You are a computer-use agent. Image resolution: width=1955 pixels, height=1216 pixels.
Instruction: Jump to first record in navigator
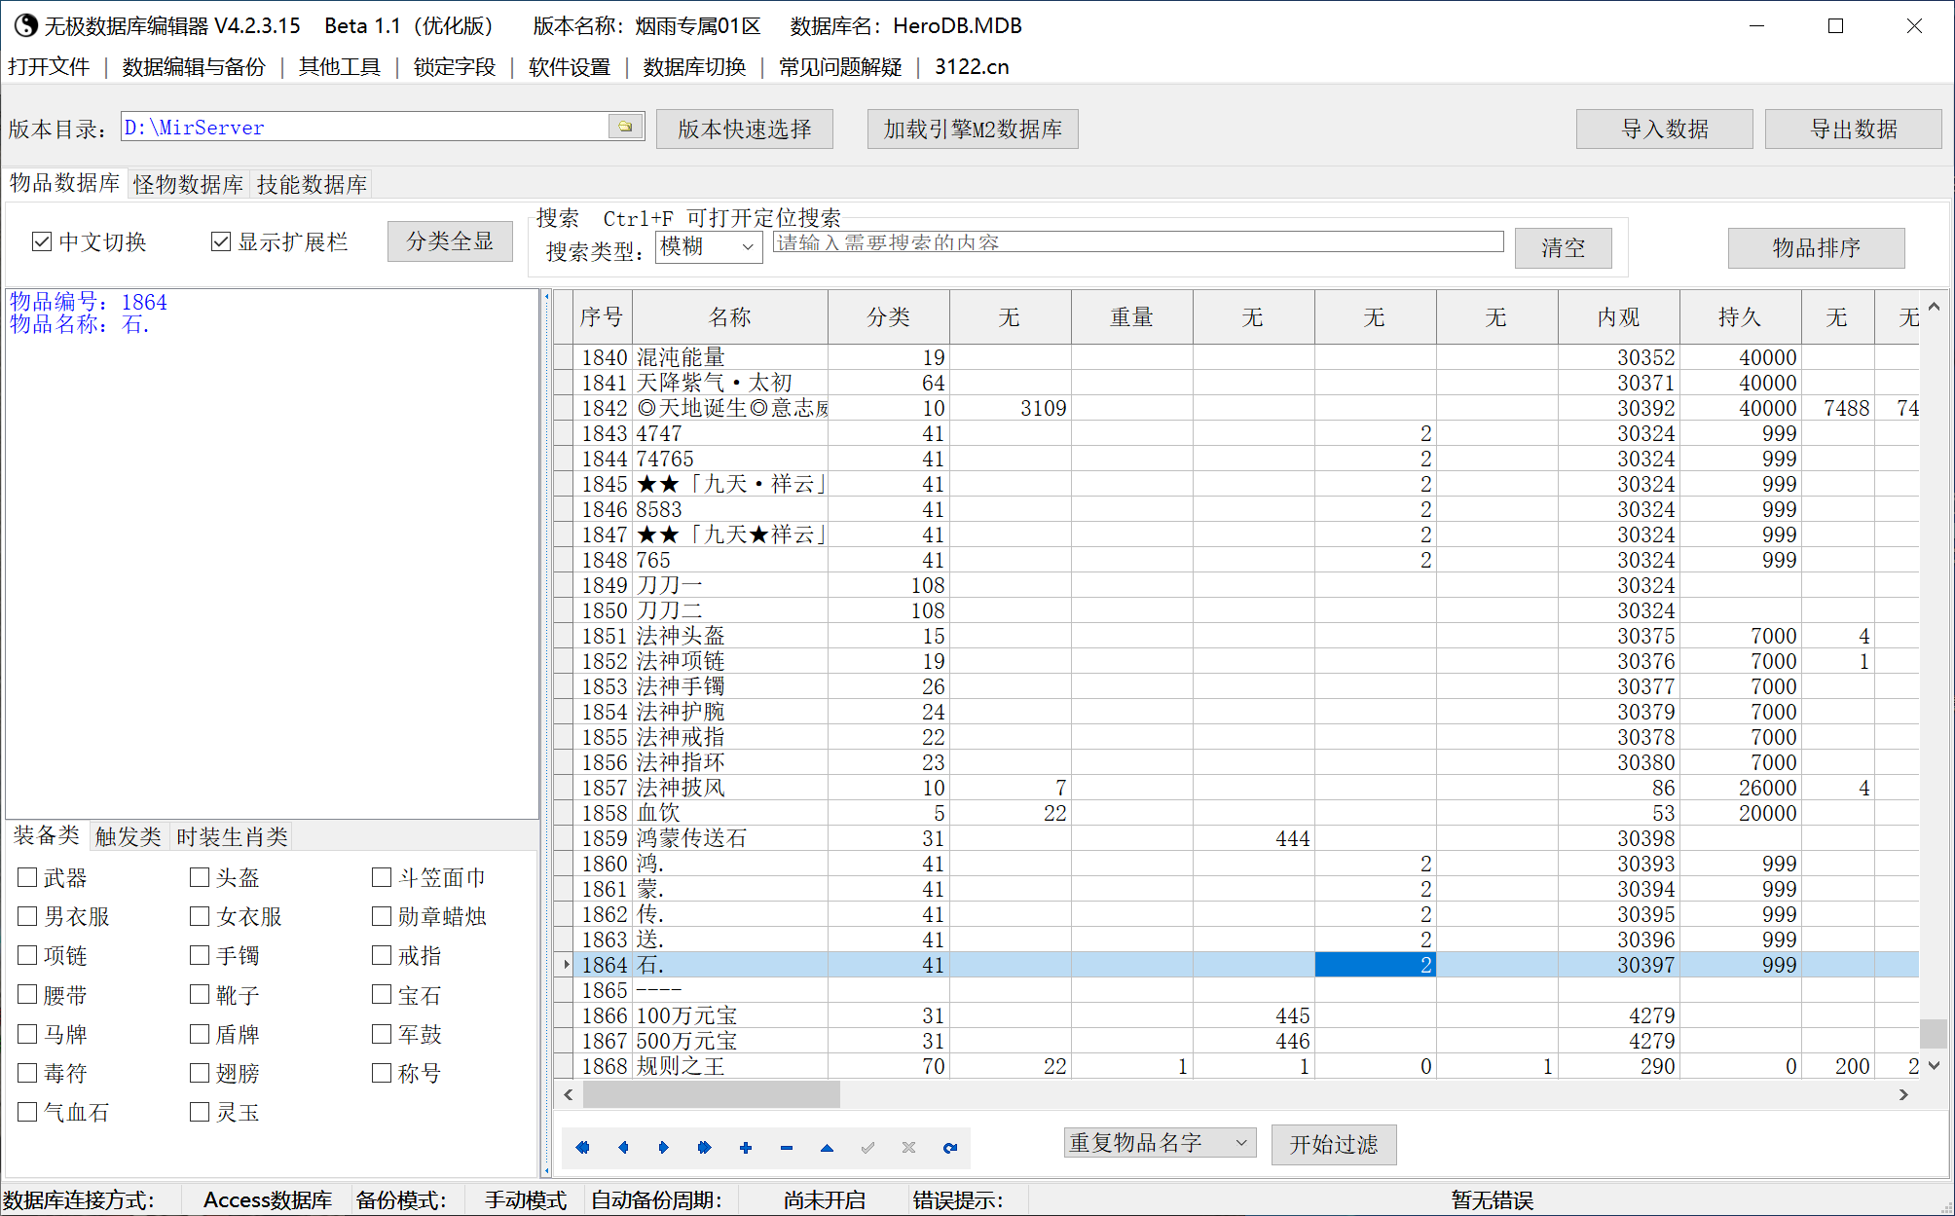click(582, 1148)
